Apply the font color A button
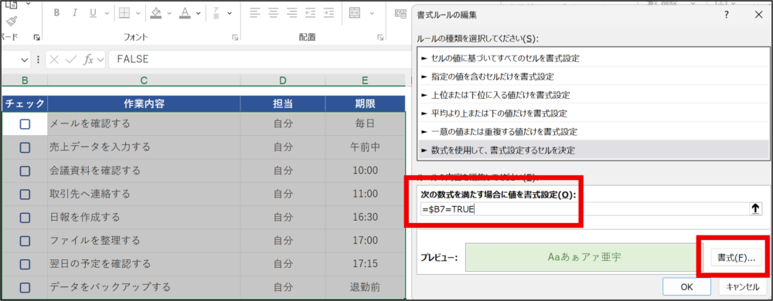 click(185, 12)
